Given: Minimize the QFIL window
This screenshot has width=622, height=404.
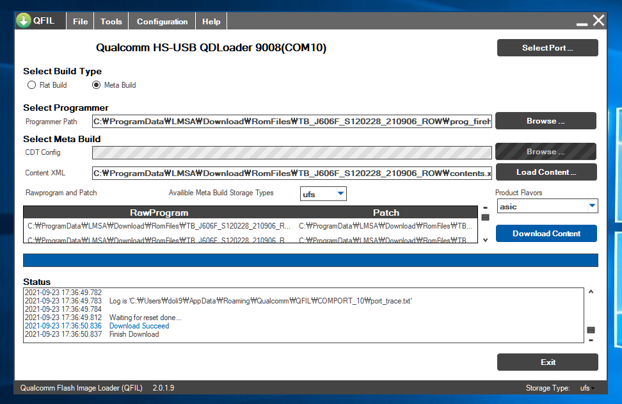Looking at the screenshot, I should point(582,24).
